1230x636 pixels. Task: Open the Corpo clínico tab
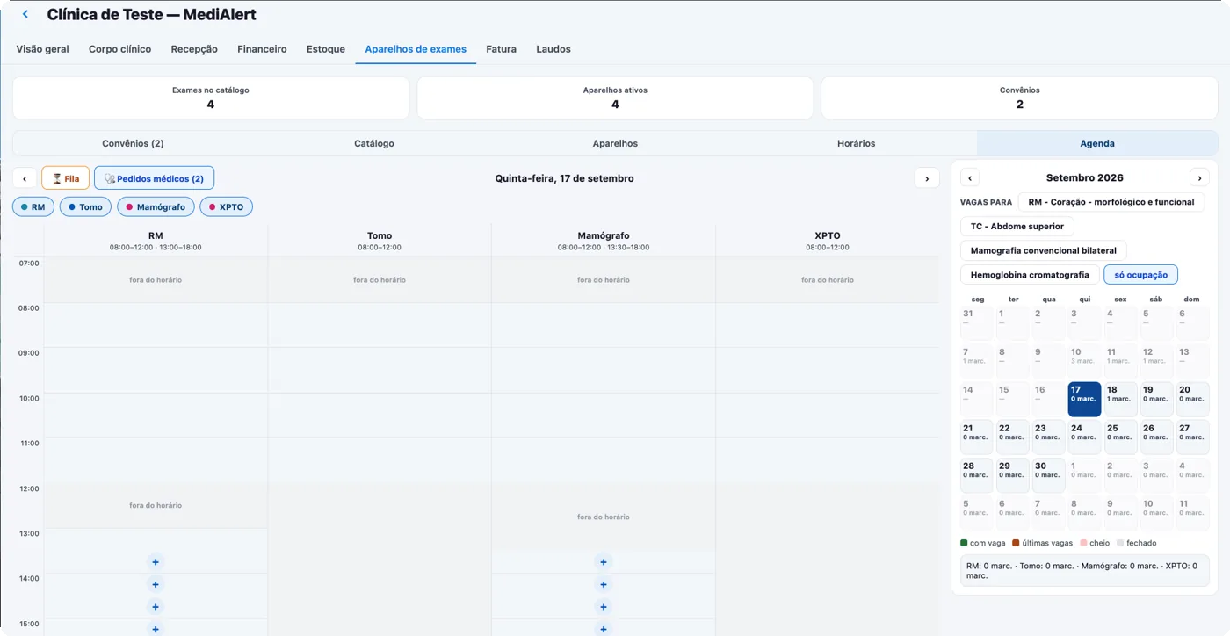pyautogui.click(x=119, y=49)
